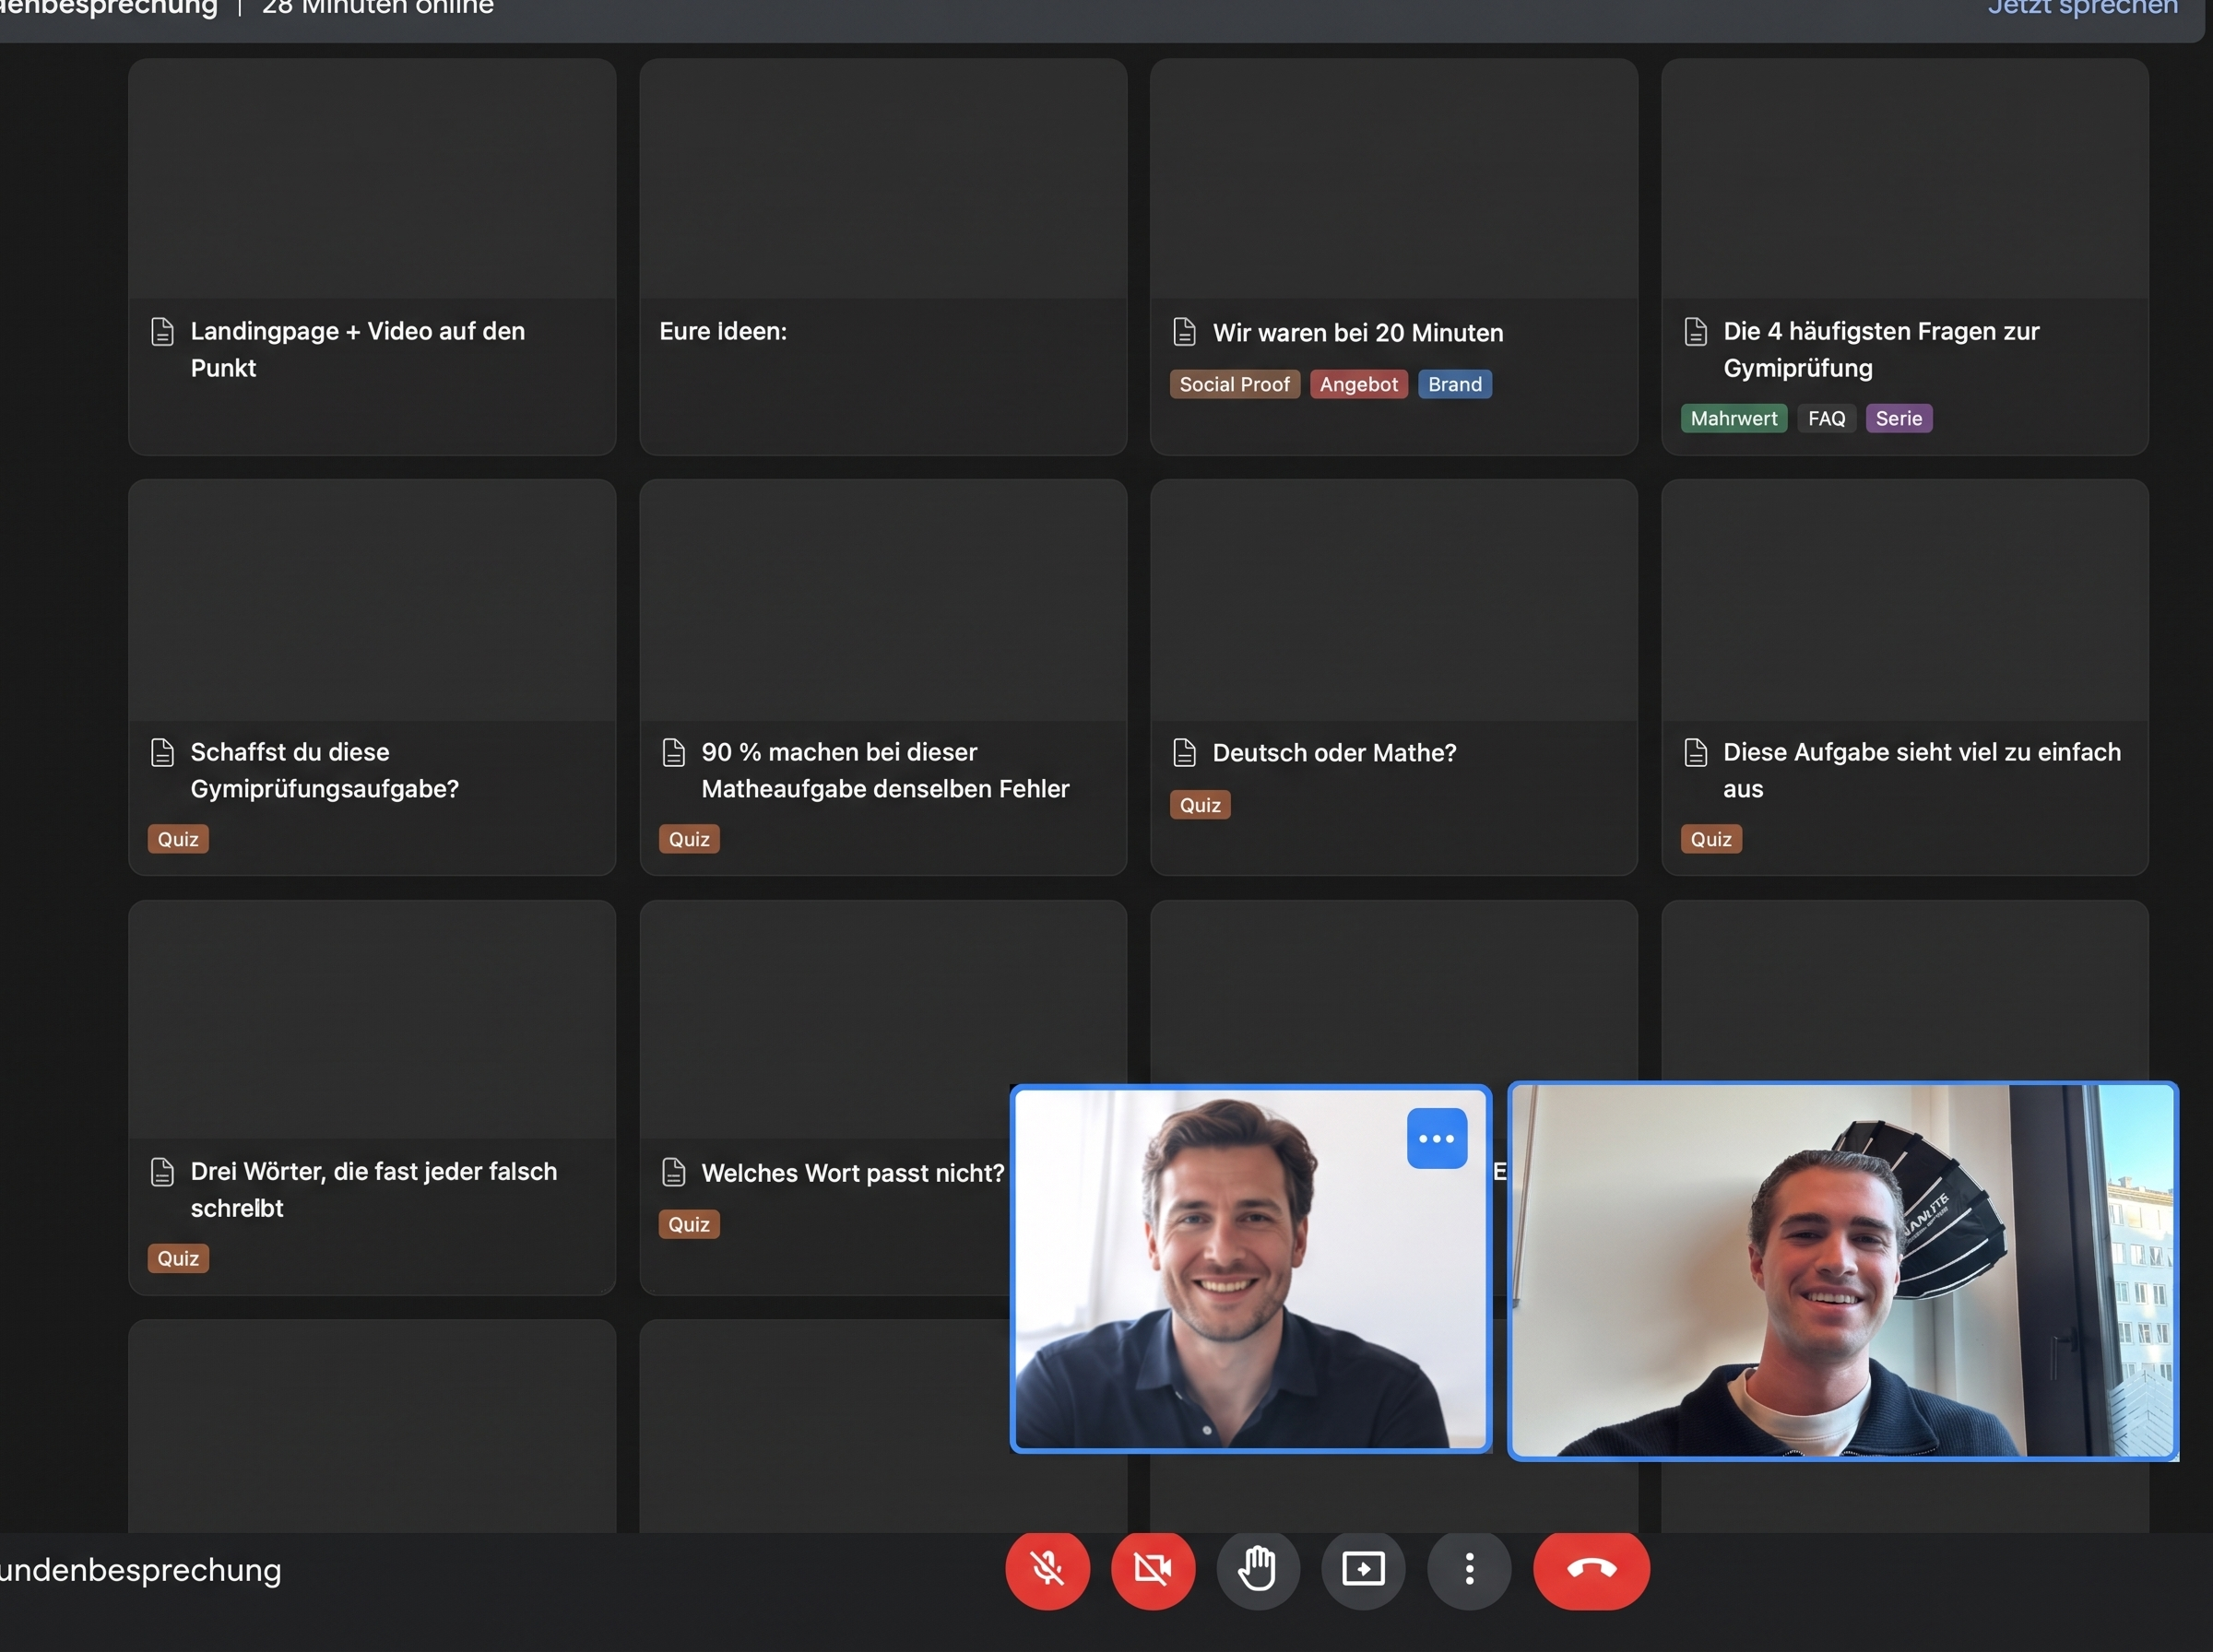Click Quiz tag under 'Welches Wort passt nicht?'

689,1224
